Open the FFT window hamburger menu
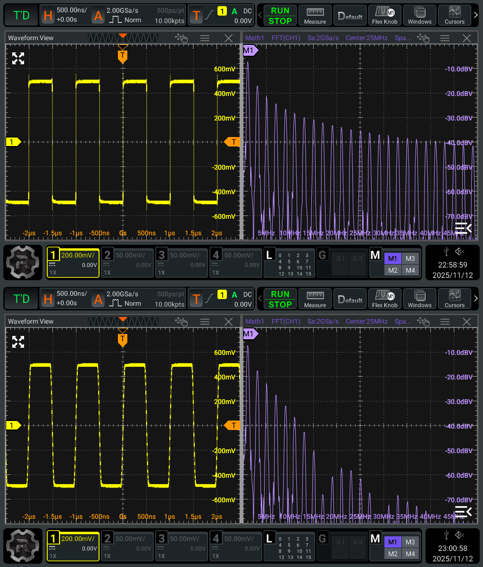The image size is (483, 567). click(x=445, y=38)
